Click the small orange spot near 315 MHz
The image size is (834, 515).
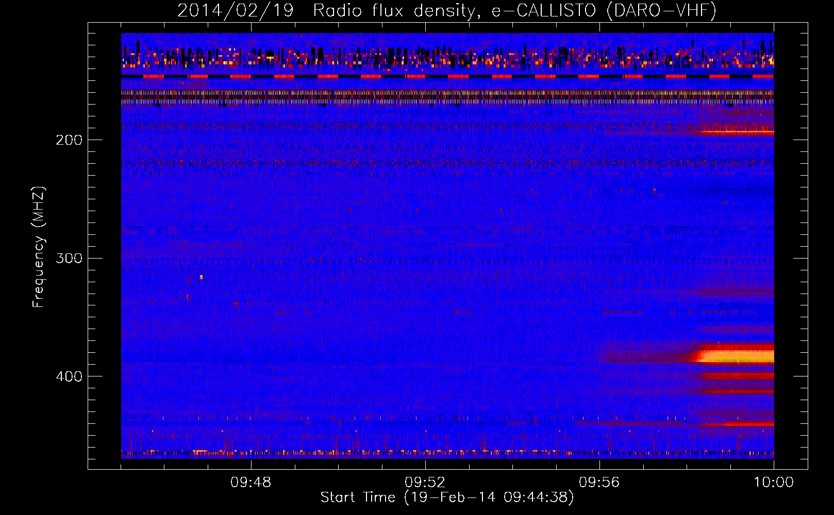[201, 277]
